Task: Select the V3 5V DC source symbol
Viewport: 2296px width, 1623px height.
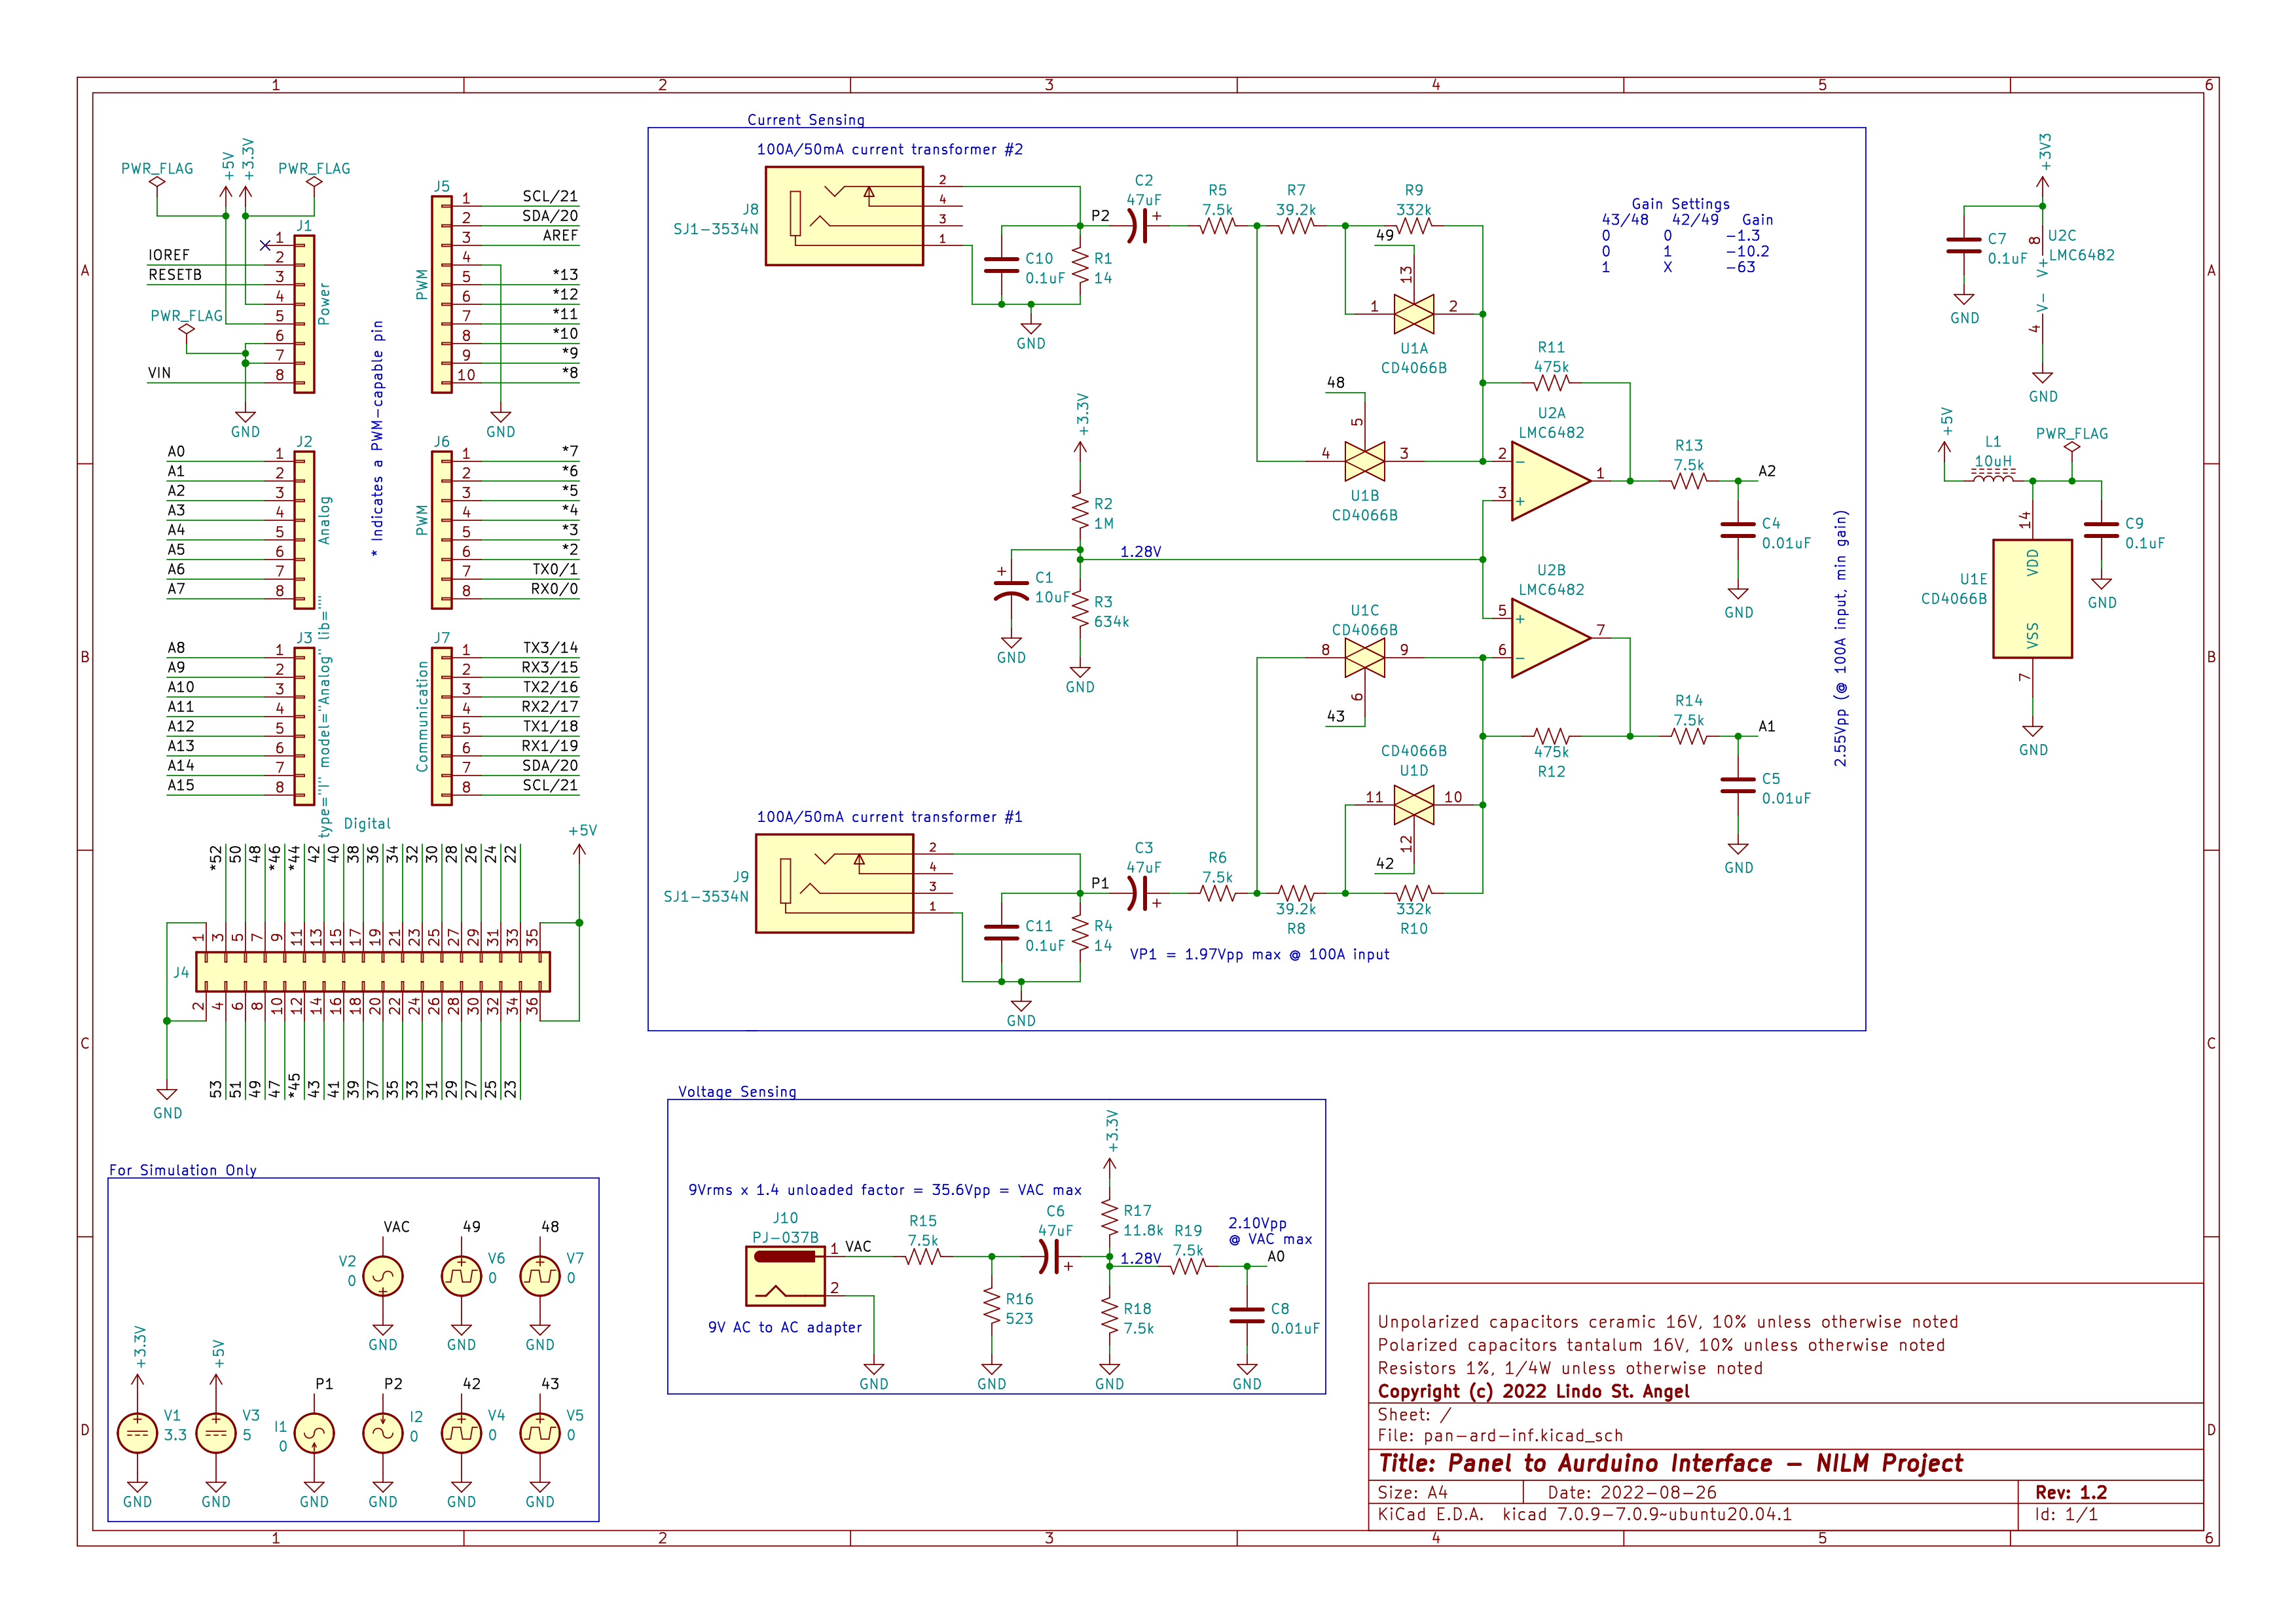Action: pyautogui.click(x=216, y=1433)
